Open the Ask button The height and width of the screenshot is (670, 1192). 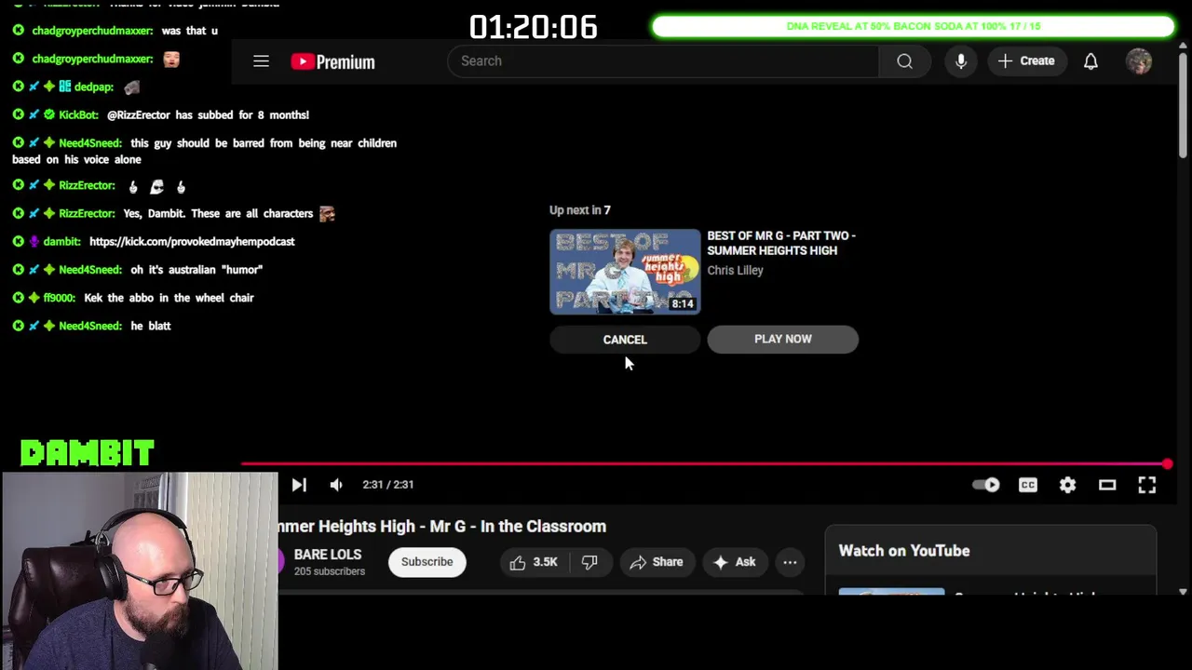(735, 562)
